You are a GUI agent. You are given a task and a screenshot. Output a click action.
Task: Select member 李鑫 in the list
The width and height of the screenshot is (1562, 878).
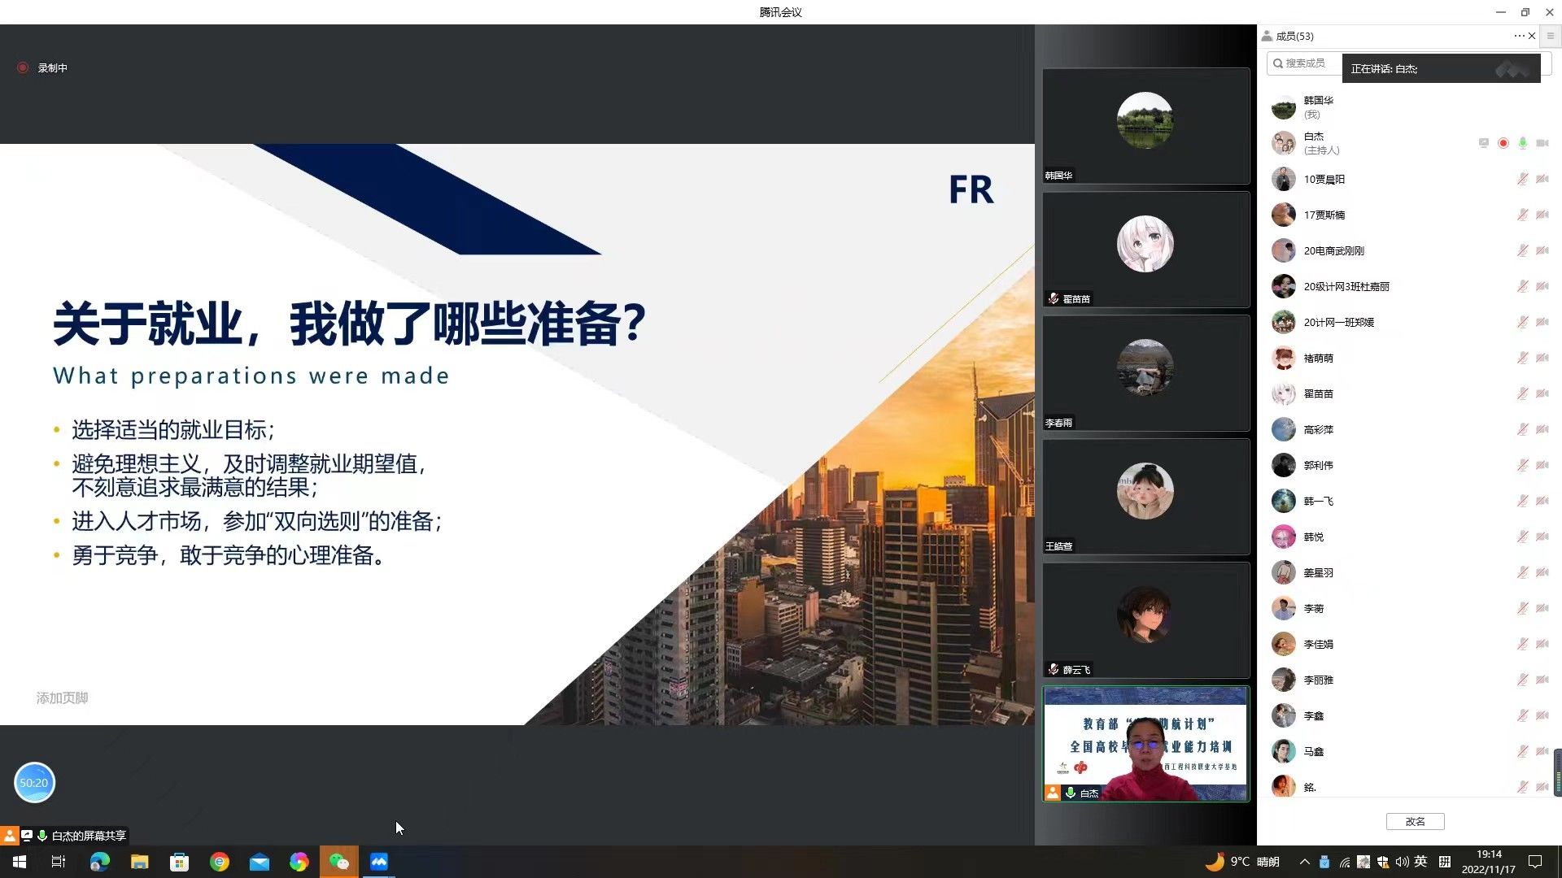click(1407, 715)
